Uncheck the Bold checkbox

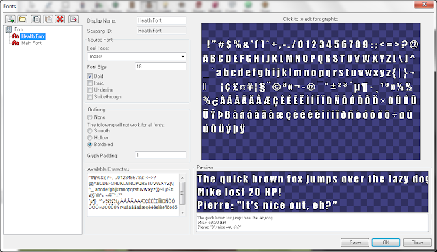tap(90, 76)
